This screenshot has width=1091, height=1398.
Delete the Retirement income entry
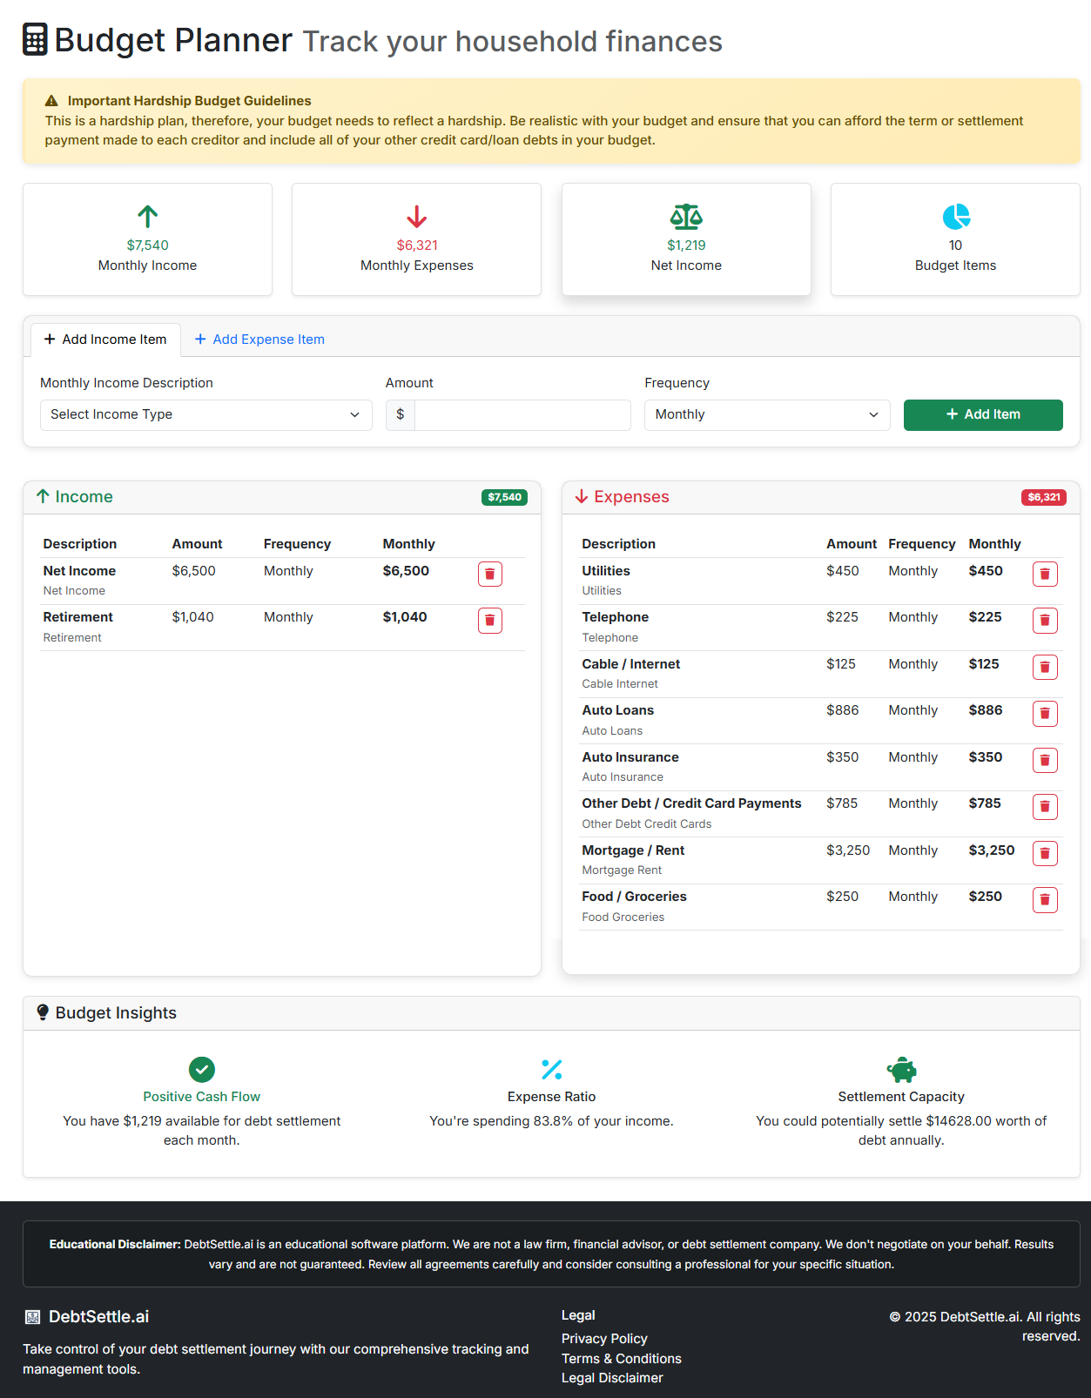(489, 621)
